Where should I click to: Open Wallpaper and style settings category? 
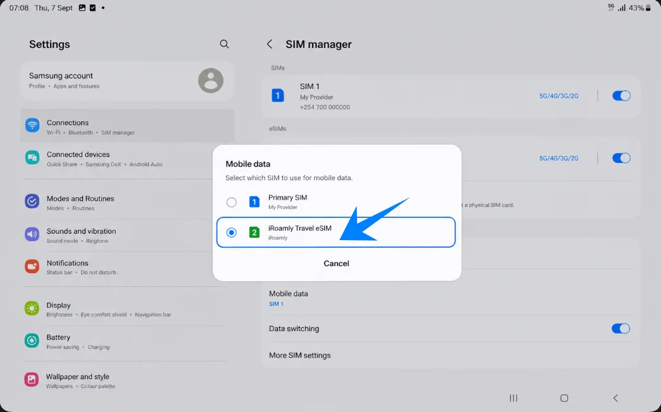[x=127, y=380]
